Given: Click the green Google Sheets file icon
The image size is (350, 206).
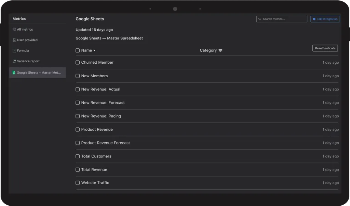Looking at the screenshot, I should pyautogui.click(x=14, y=73).
